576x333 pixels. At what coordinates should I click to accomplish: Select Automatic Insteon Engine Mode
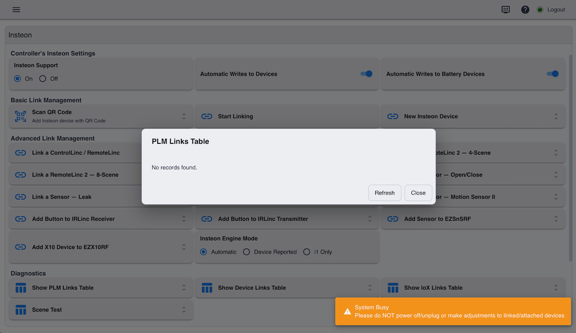point(203,252)
